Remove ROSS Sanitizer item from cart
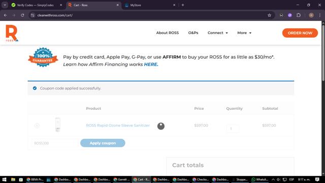 click(37, 126)
